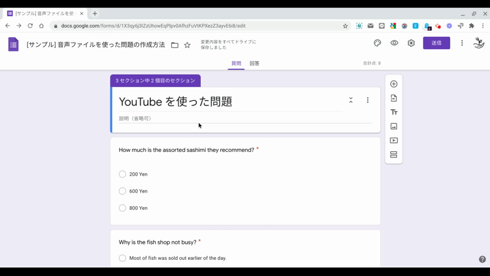Click the sashimi question text
Image resolution: width=490 pixels, height=276 pixels.
tap(186, 150)
